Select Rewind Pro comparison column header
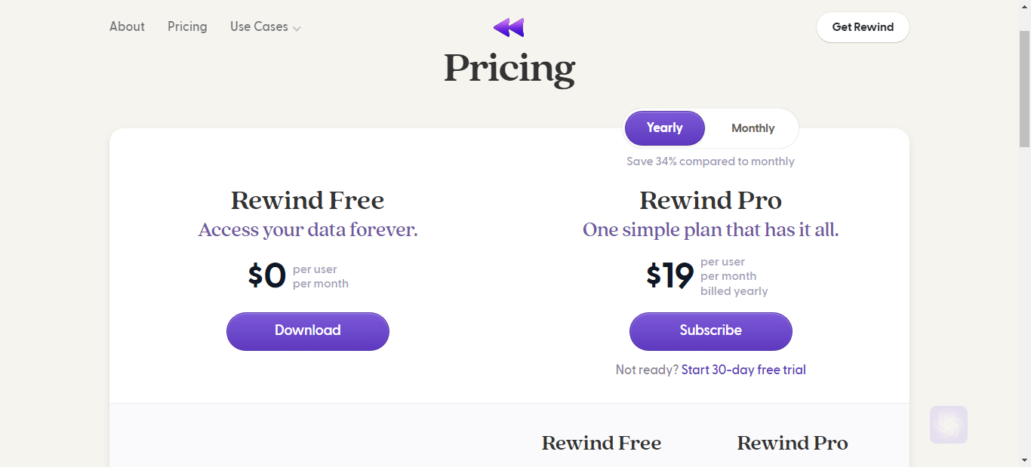The image size is (1031, 467). tap(792, 444)
